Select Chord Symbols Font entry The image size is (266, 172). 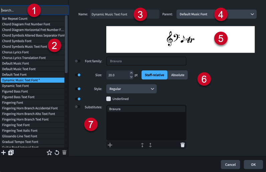32,41
